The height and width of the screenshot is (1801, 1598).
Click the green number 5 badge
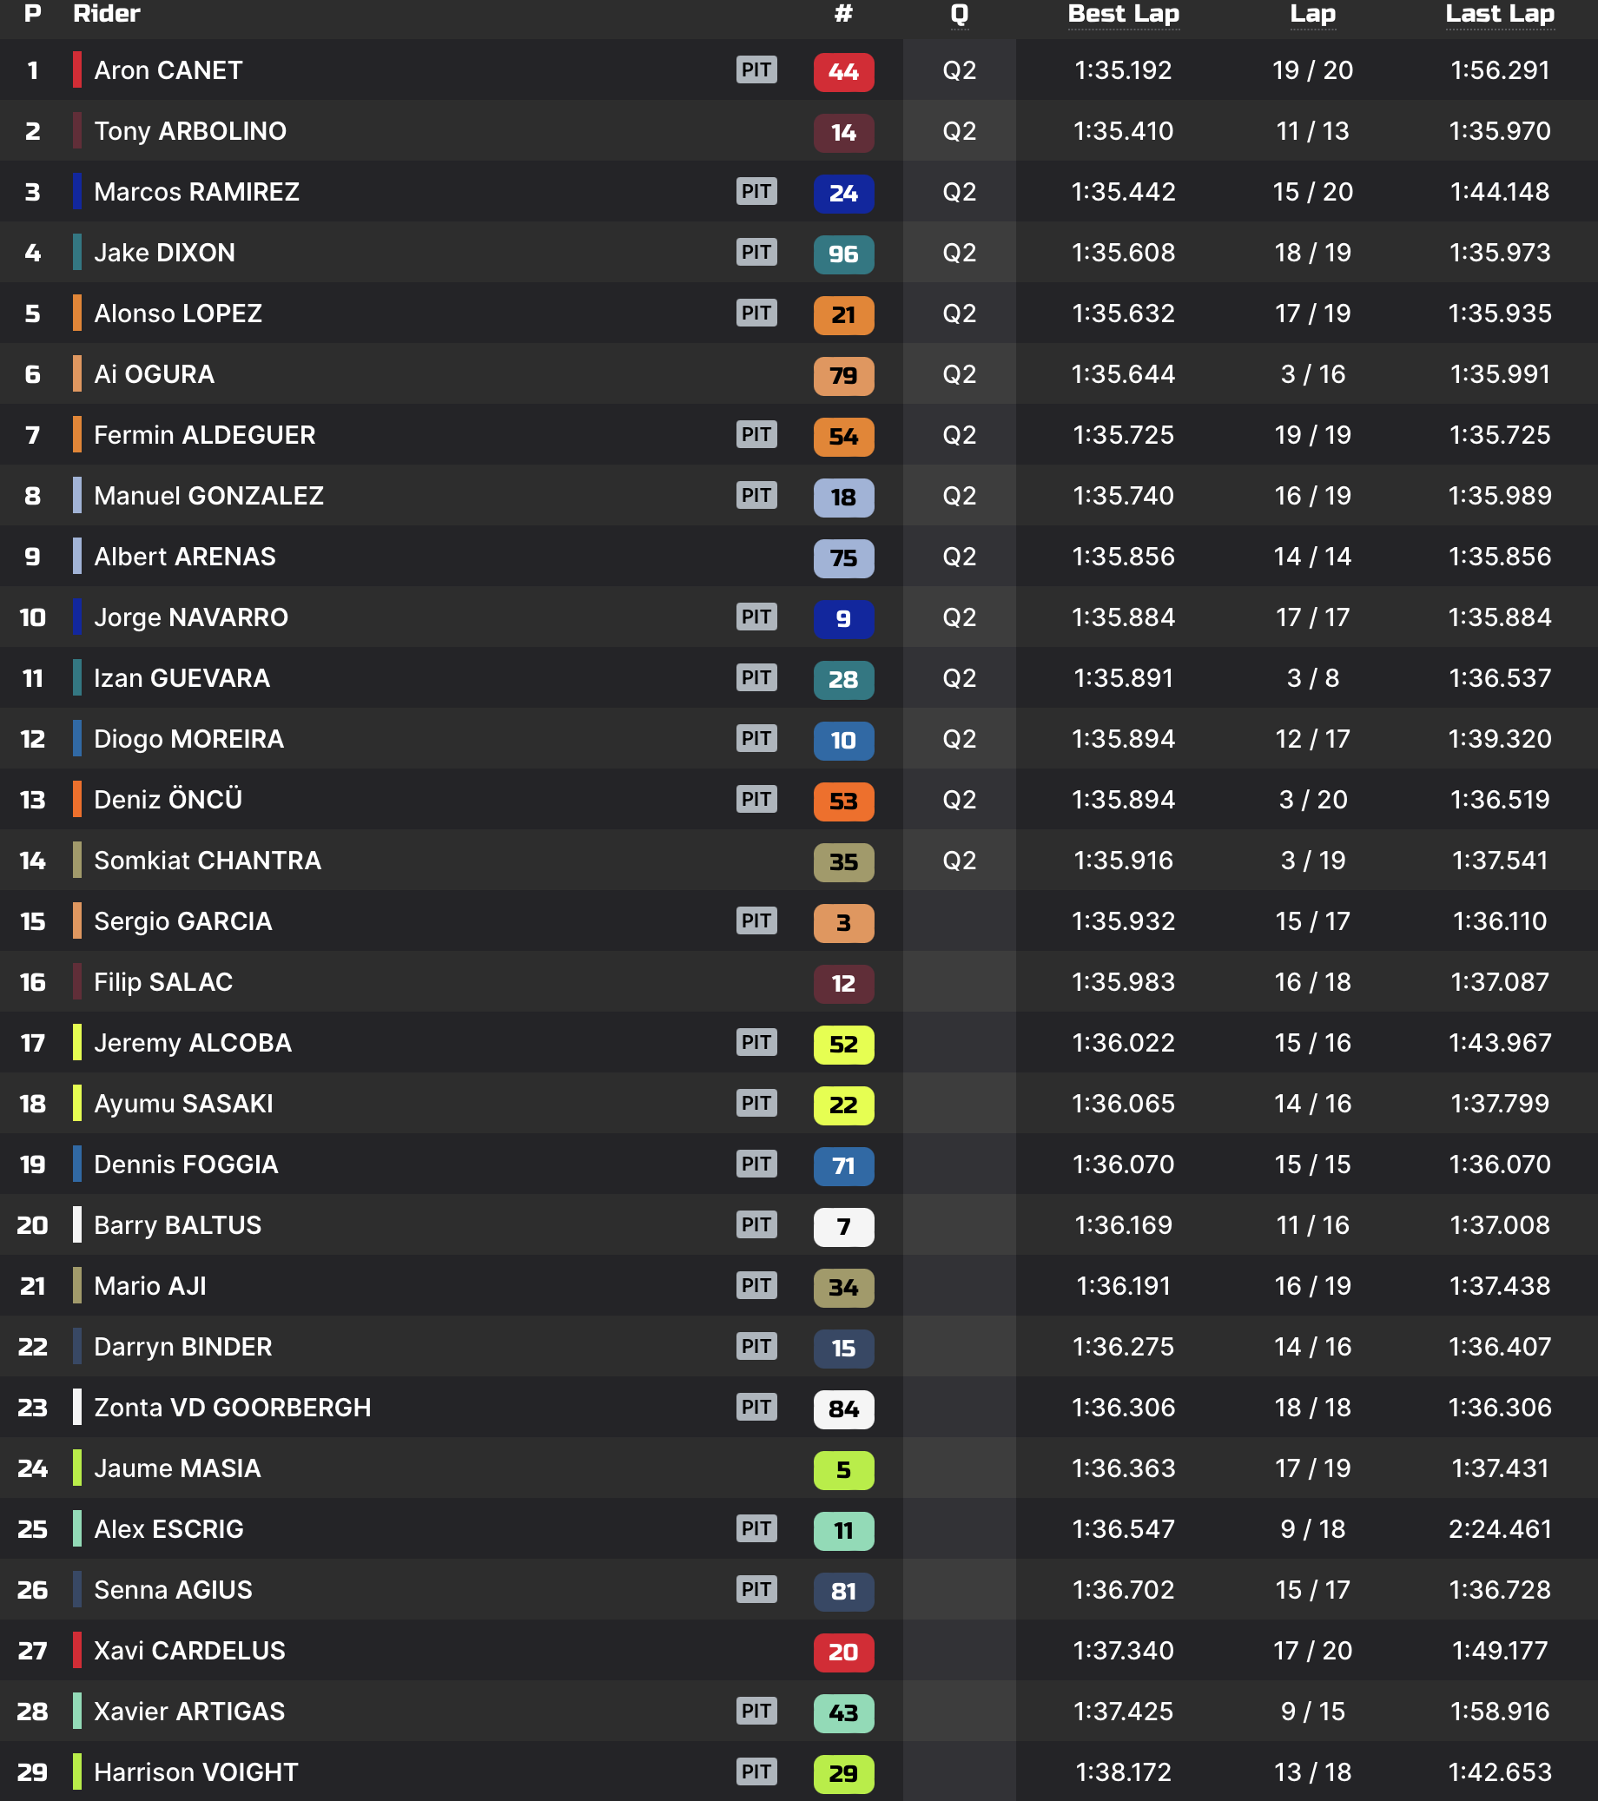point(842,1469)
